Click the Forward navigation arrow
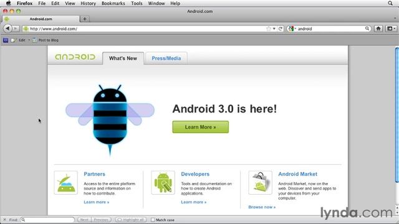This screenshot has height=224, width=399. [x=16, y=29]
